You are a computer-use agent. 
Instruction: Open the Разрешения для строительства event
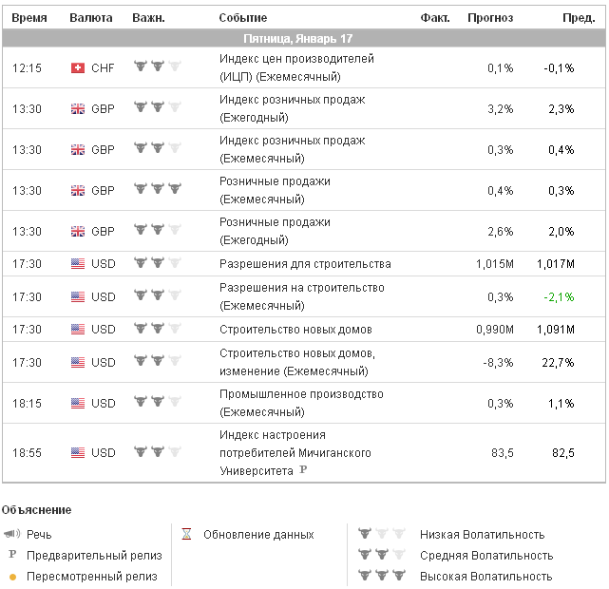[x=305, y=264]
